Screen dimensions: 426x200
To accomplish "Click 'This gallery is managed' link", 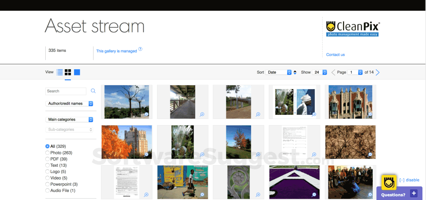I will click(117, 51).
